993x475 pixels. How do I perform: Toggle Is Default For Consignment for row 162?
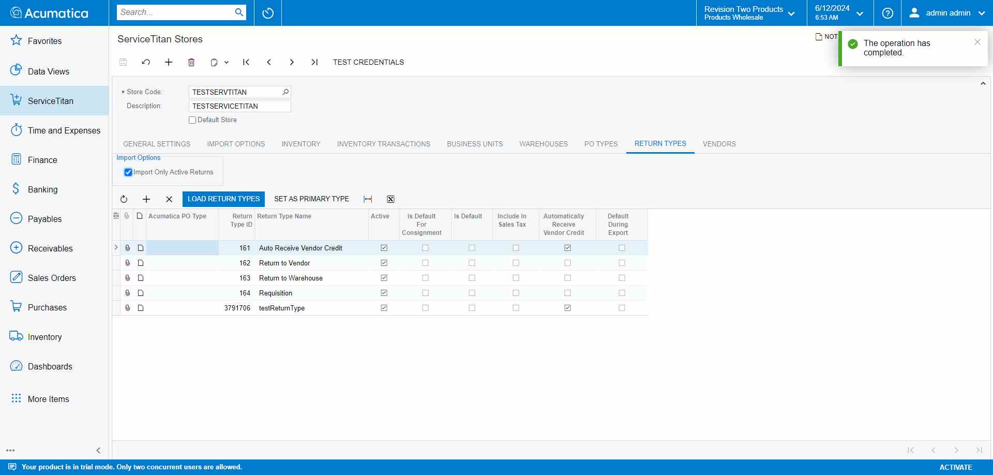(x=425, y=263)
